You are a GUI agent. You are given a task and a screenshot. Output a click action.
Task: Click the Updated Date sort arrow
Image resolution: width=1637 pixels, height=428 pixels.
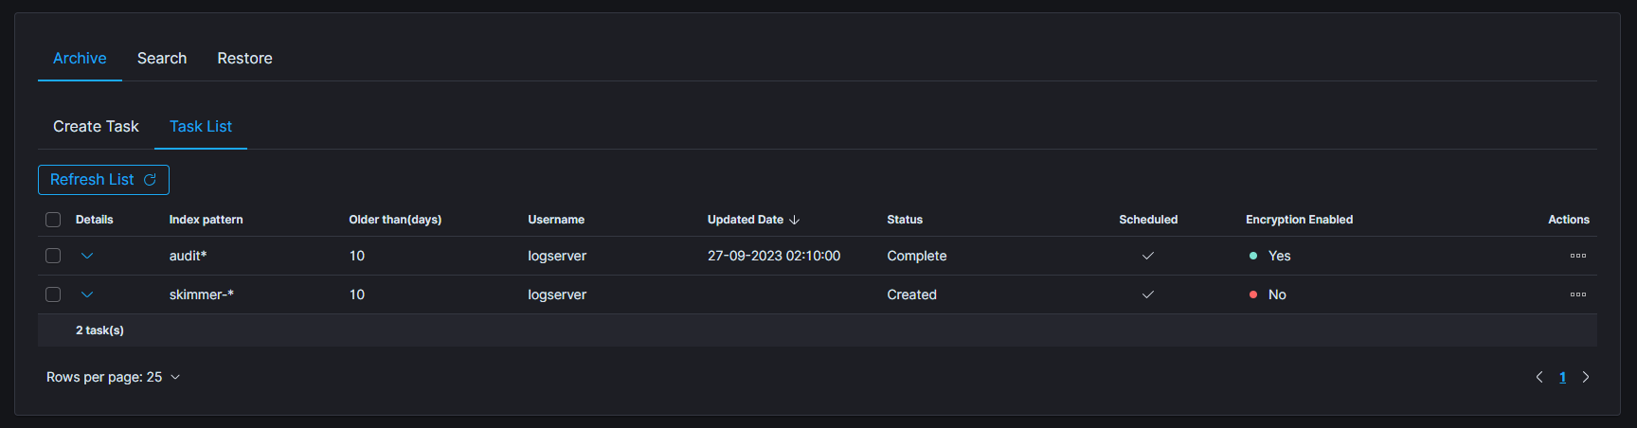coord(794,220)
